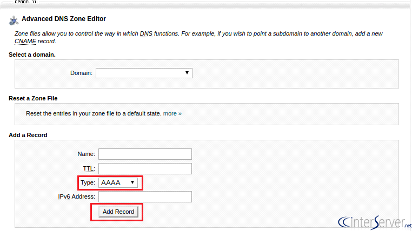Click the CNAME abbreviation text
The height and width of the screenshot is (231, 412).
coord(25,41)
